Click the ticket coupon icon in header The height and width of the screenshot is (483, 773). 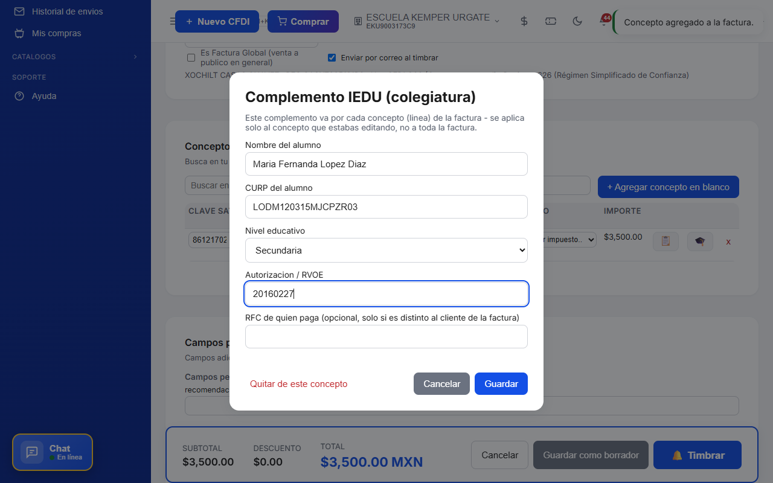click(x=551, y=21)
